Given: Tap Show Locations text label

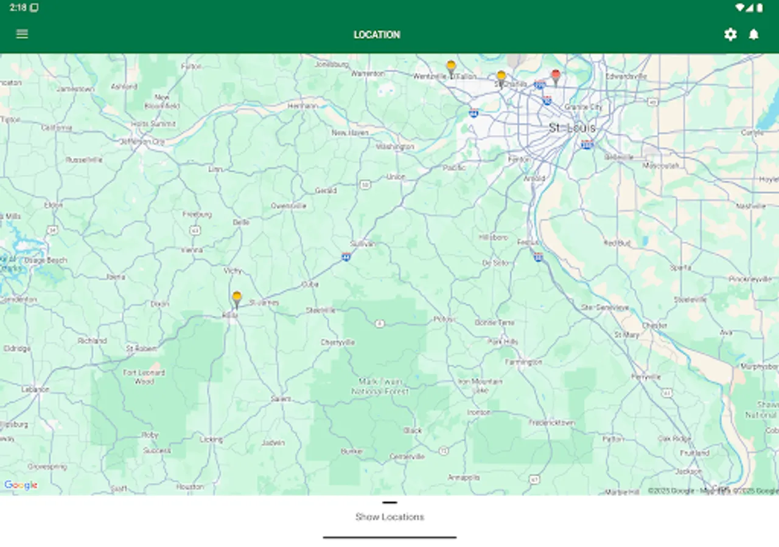Looking at the screenshot, I should 390,517.
